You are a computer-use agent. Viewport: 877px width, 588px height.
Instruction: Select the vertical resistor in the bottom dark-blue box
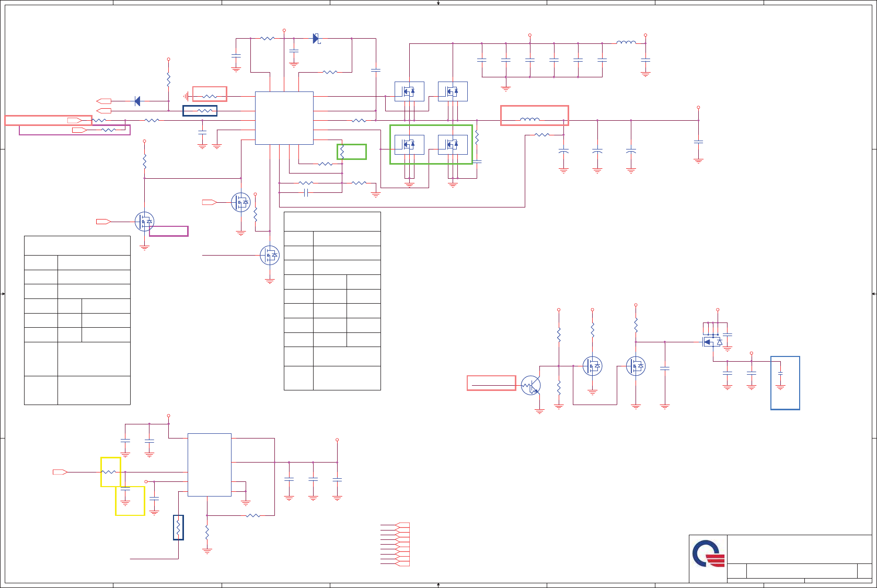(178, 527)
